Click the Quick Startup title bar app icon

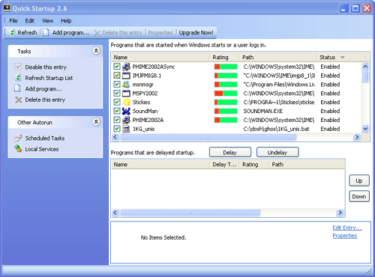tap(7, 8)
